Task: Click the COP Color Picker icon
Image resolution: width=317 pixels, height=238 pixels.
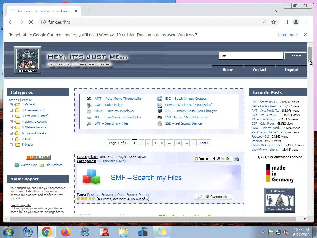Action: click(x=89, y=105)
